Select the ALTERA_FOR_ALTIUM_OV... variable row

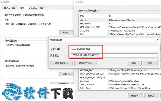[x=120, y=77]
